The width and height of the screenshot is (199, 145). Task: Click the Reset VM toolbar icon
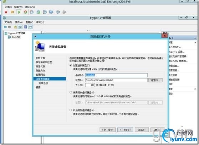26,12
